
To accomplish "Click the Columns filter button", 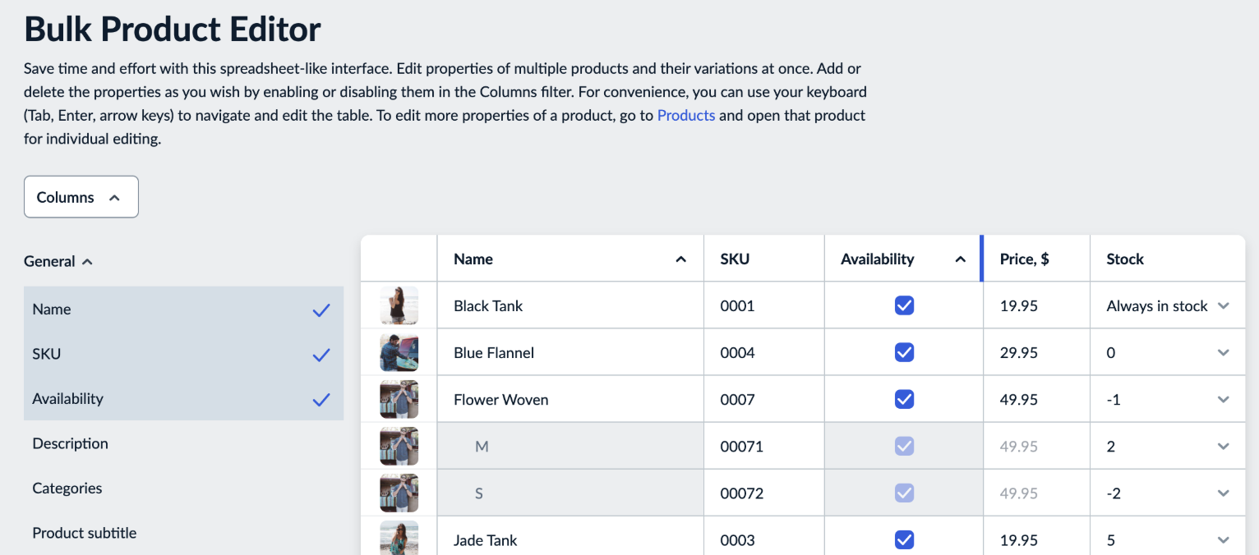I will pyautogui.click(x=81, y=196).
